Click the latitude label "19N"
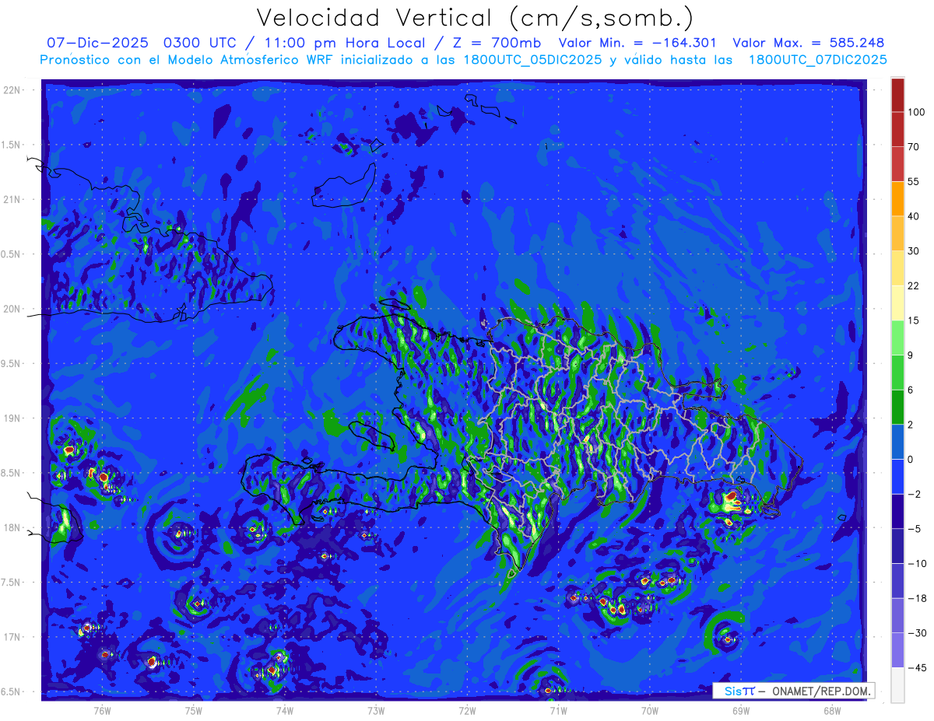The height and width of the screenshot is (721, 934). point(13,418)
